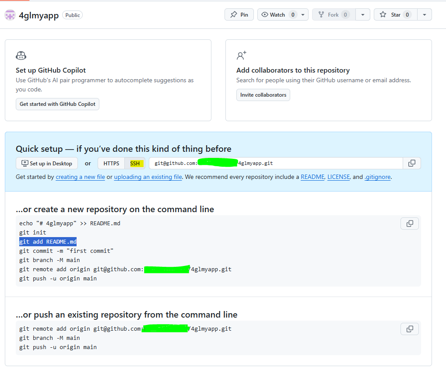The height and width of the screenshot is (374, 446).
Task: Copy the push existing repository commands
Action: [410, 329]
